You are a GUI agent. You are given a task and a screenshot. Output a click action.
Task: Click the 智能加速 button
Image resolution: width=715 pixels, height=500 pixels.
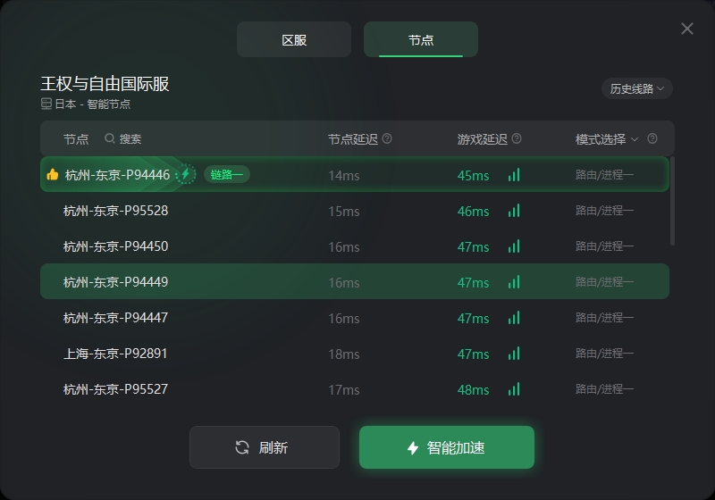pyautogui.click(x=446, y=447)
